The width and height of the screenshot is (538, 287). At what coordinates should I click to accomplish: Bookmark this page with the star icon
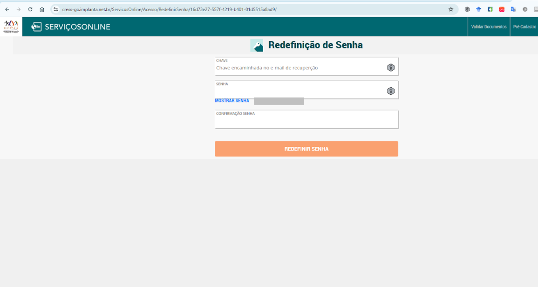[451, 10]
